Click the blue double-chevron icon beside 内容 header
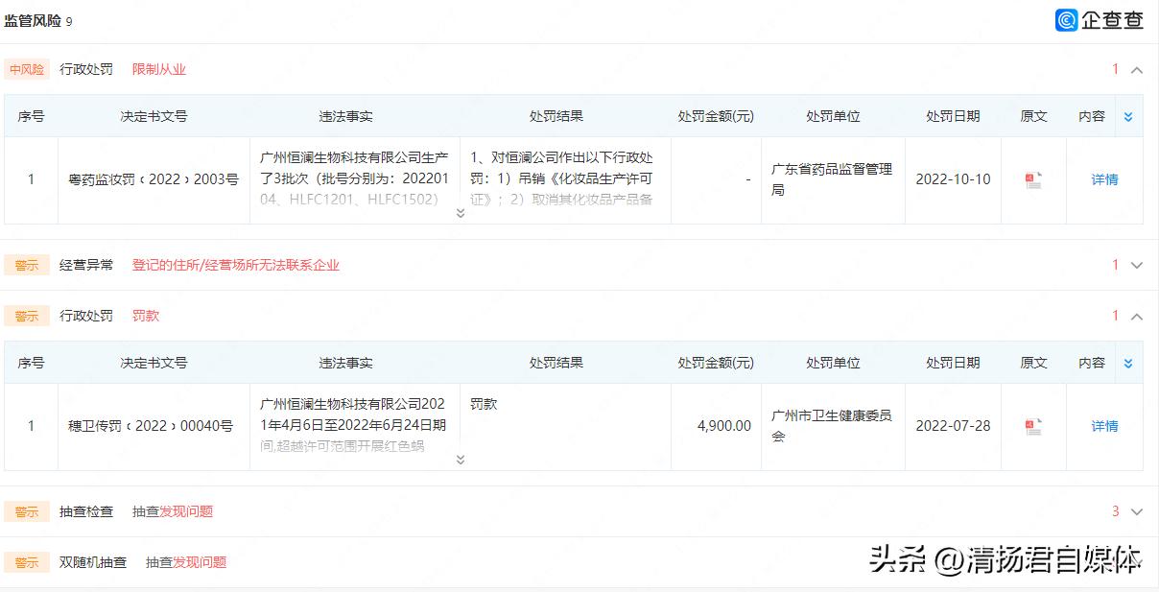1159x592 pixels. point(1129,115)
